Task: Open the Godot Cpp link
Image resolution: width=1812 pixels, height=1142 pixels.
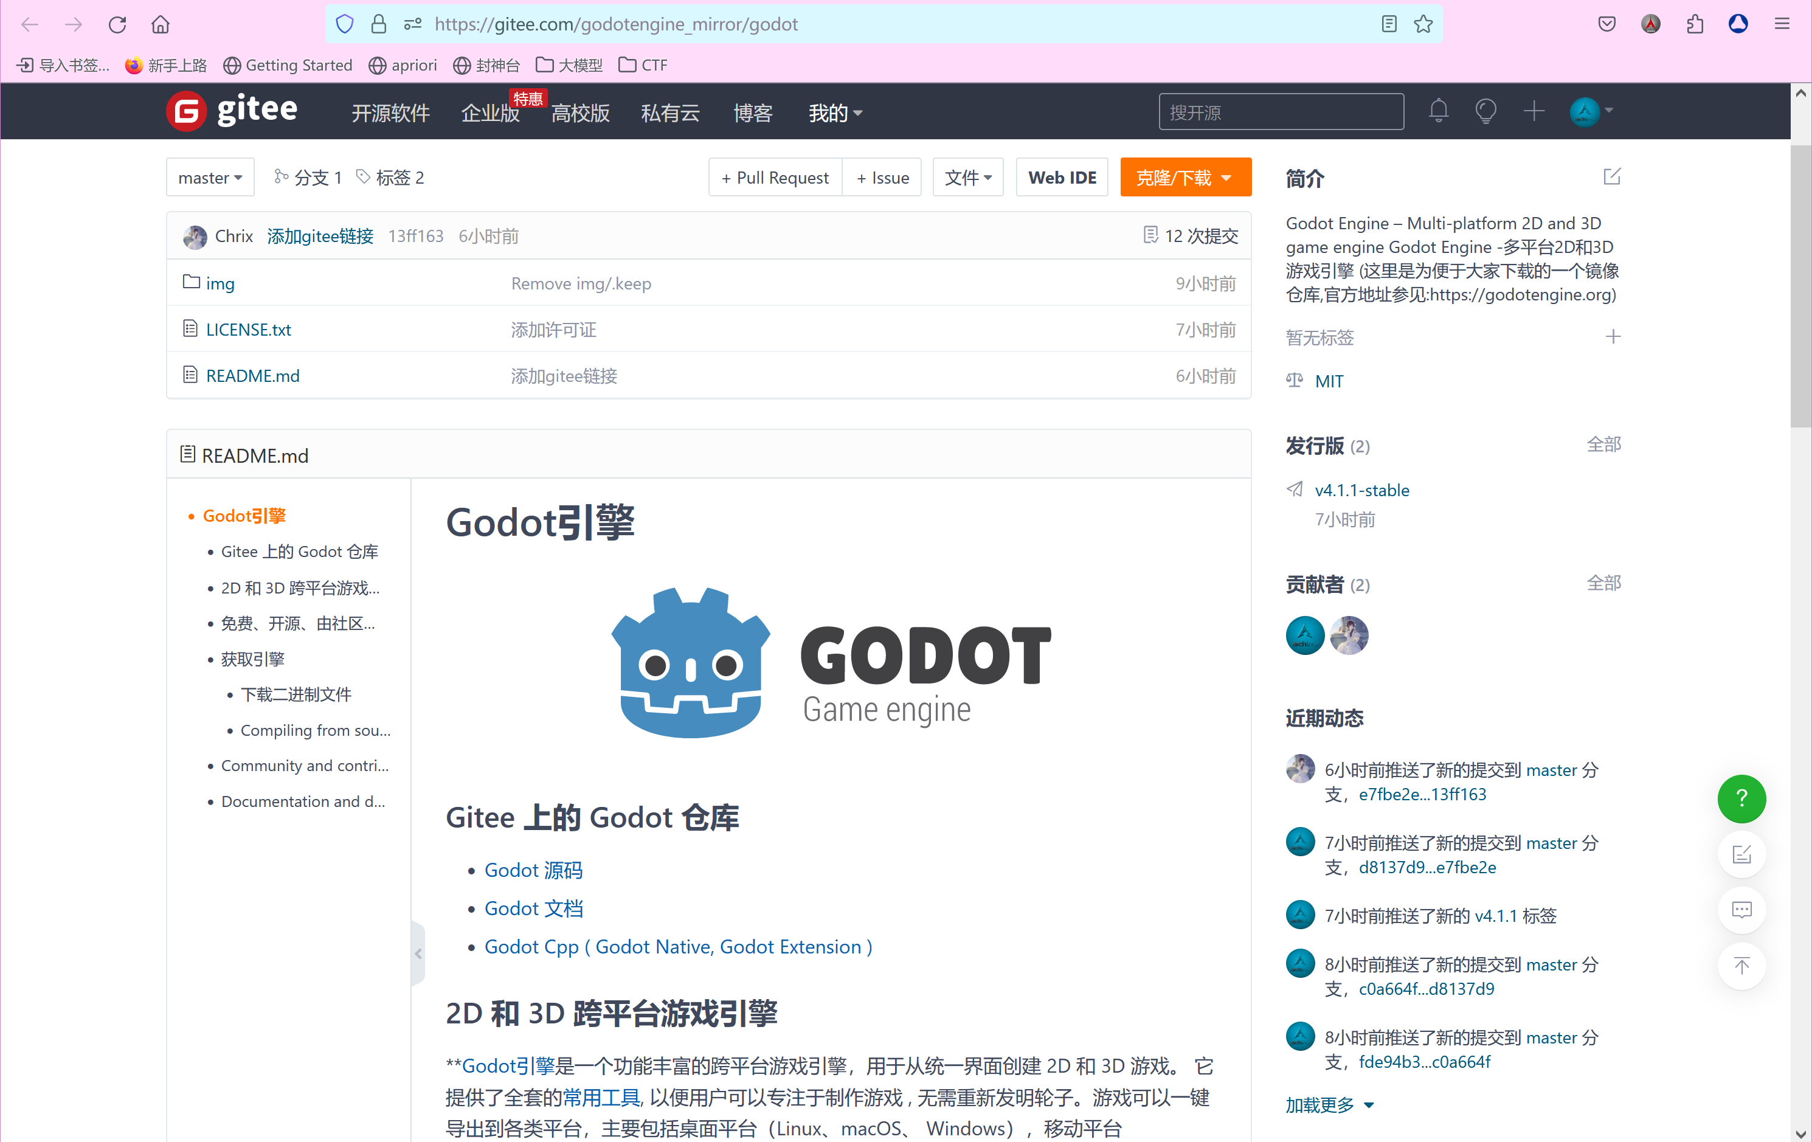Action: pyautogui.click(x=678, y=947)
